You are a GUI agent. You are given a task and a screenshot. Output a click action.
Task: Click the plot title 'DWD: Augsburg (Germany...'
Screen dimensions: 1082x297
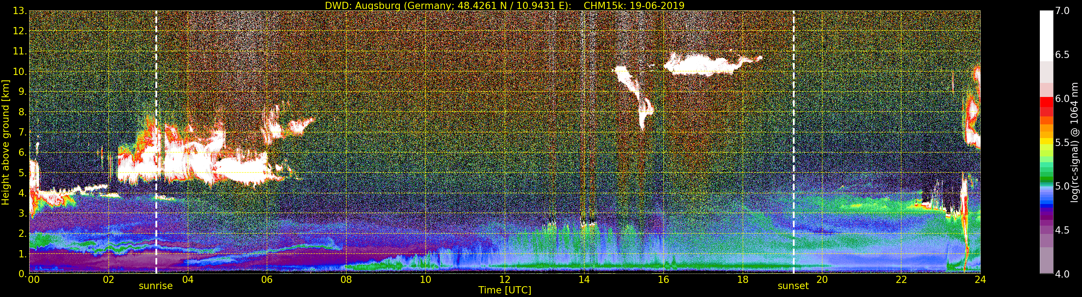click(x=504, y=5)
